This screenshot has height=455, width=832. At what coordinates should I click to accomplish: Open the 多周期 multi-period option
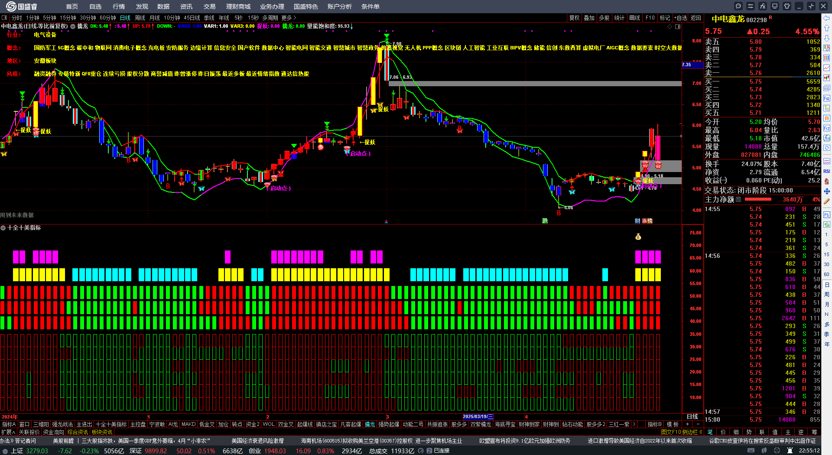click(x=270, y=18)
